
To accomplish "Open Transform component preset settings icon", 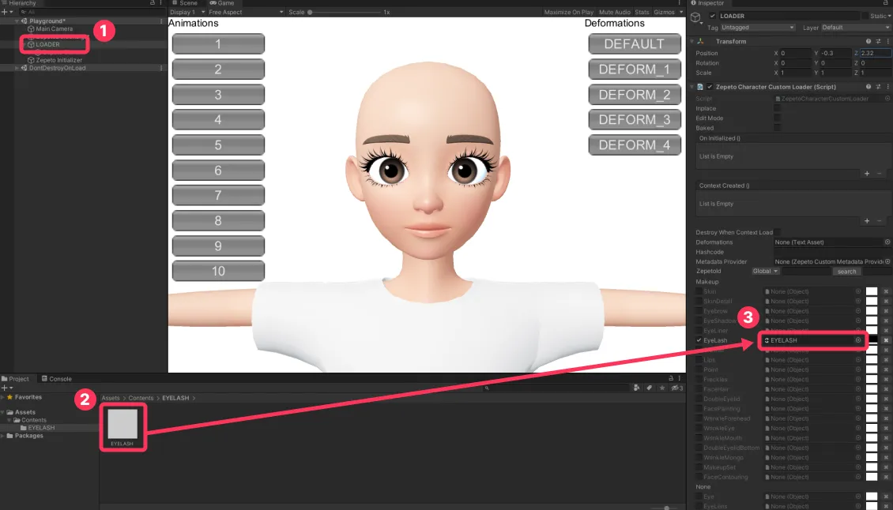I will pos(878,42).
